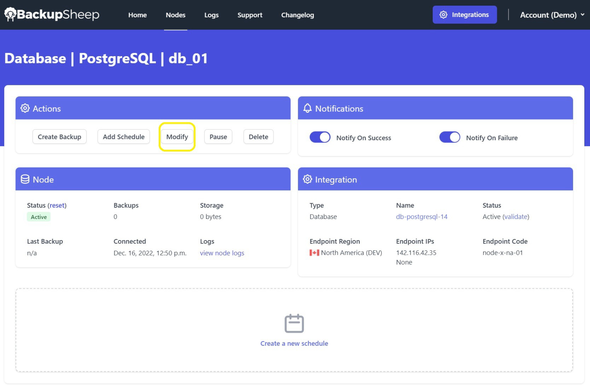This screenshot has width=590, height=386.
Task: Click the connected date Dec. 16, 2022
Action: tap(150, 253)
